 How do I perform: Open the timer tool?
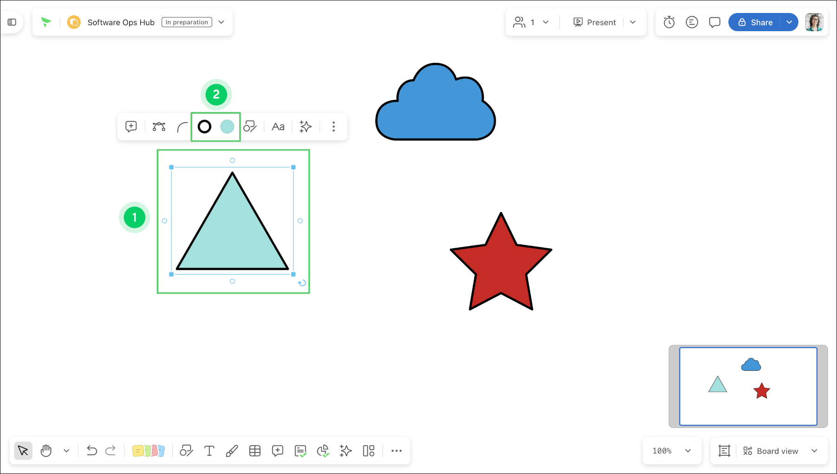tap(669, 22)
